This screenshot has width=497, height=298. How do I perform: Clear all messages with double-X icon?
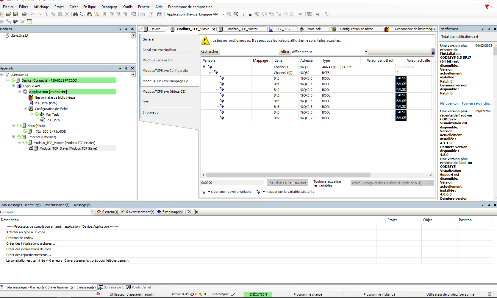point(196,212)
